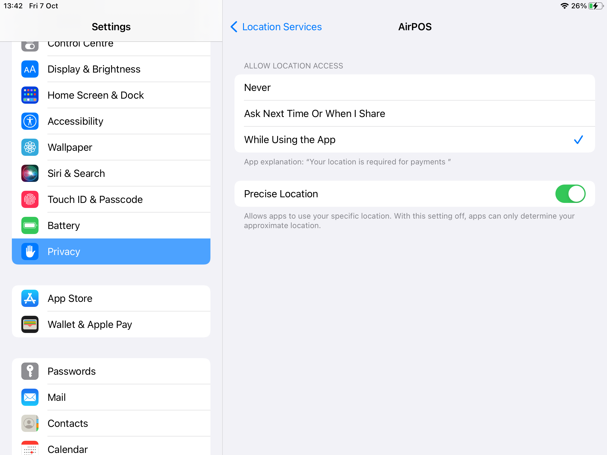Select While Using the App option
Image resolution: width=607 pixels, height=455 pixels.
pos(414,140)
